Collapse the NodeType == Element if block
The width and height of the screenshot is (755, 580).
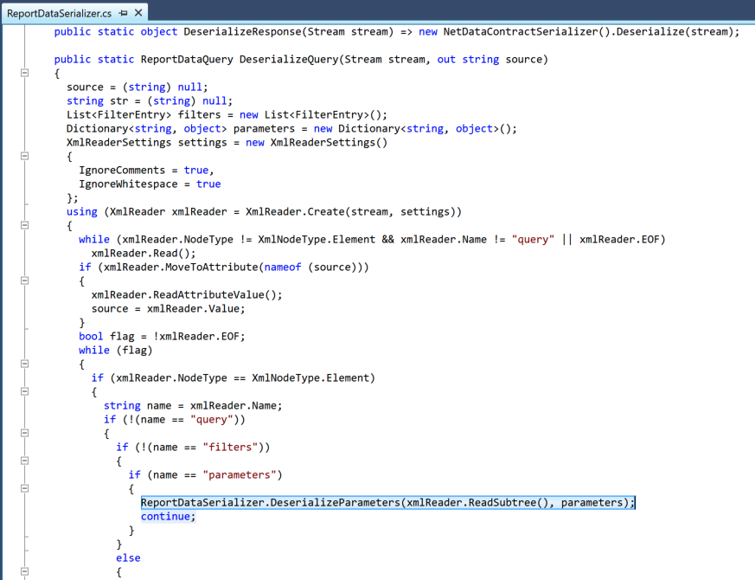point(25,391)
